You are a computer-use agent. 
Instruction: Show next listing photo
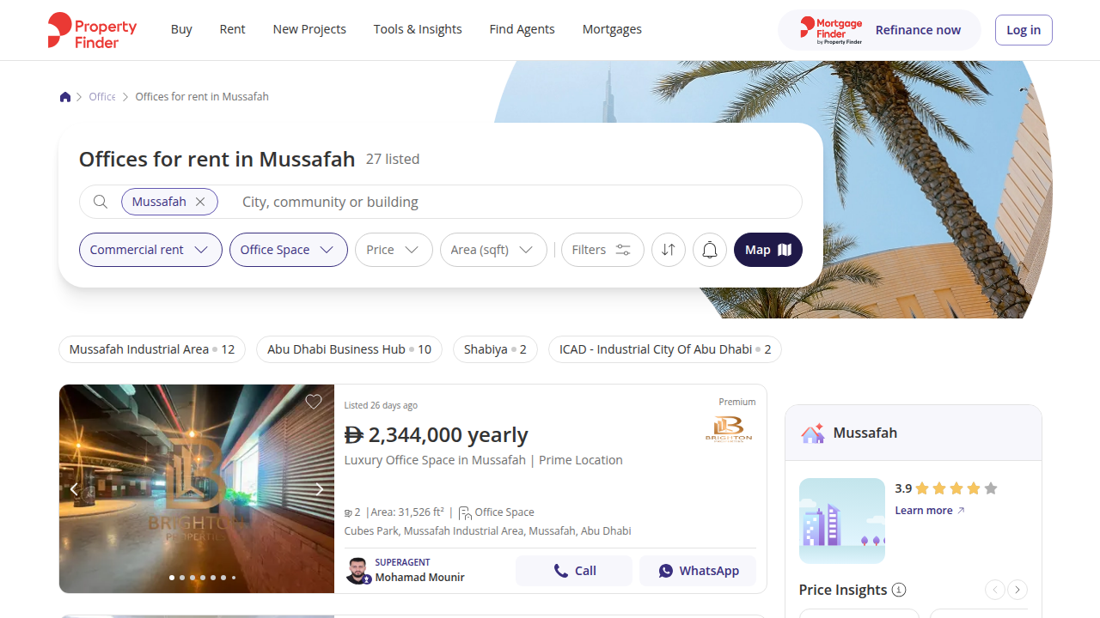tap(319, 489)
